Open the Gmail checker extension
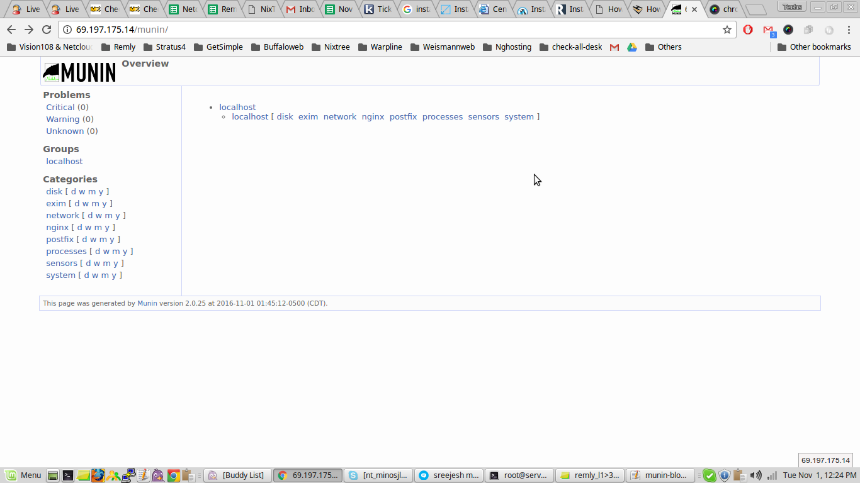The width and height of the screenshot is (860, 483). coord(769,30)
